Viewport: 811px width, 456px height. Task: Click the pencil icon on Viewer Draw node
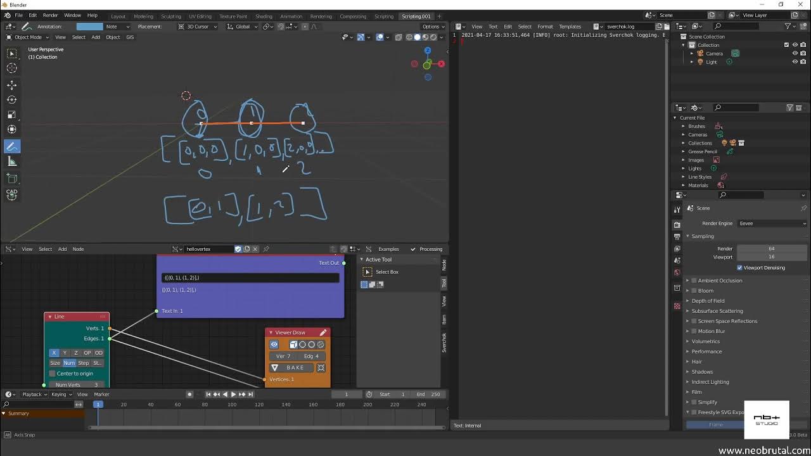(x=323, y=332)
